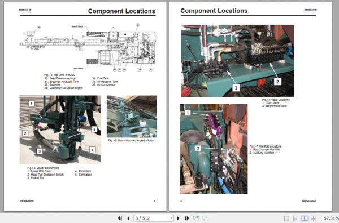Click the greyed-out next view icon
Image resolution: width=339 pixels, height=223 pixels.
[x=205, y=218]
